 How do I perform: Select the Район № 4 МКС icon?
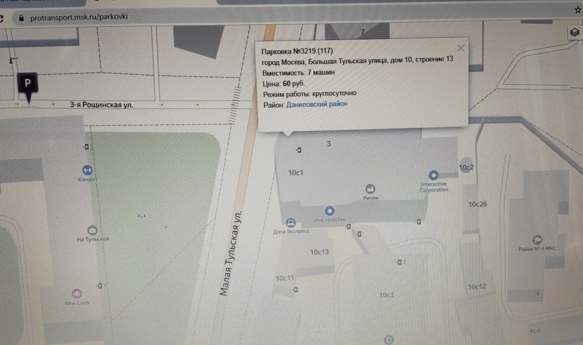(537, 239)
